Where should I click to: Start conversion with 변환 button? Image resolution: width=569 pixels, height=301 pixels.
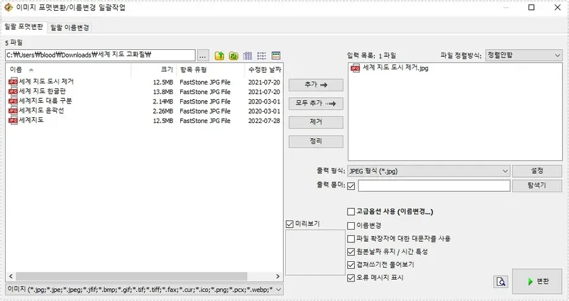click(x=537, y=281)
